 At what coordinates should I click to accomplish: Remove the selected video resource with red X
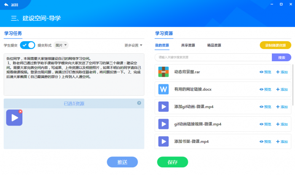tap(21, 111)
